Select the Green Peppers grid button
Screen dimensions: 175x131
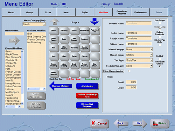tap(54, 39)
